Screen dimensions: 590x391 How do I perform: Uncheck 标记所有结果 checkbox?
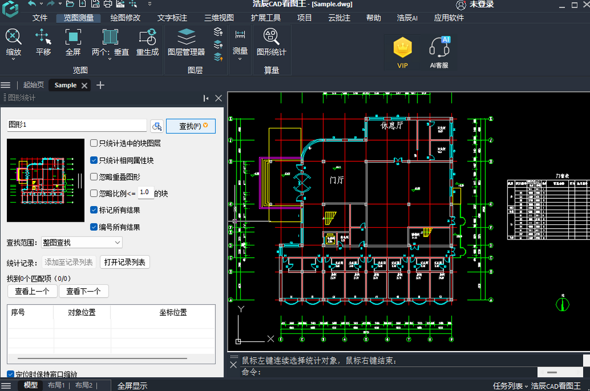(94, 210)
